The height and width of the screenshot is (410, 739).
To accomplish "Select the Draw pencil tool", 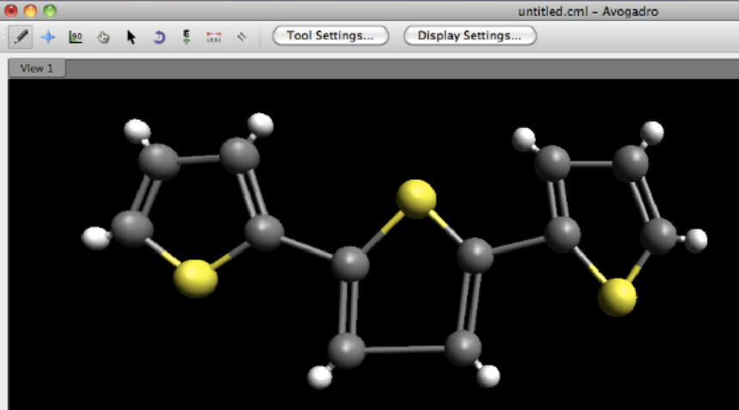I will coord(20,37).
